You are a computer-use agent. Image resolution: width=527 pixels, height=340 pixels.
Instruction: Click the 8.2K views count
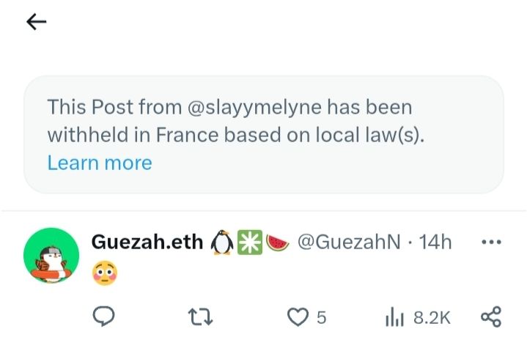pos(432,317)
